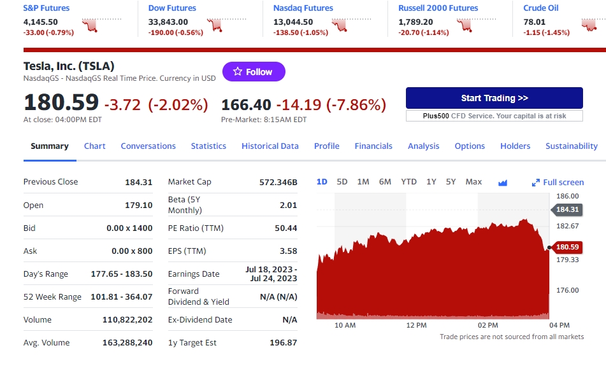Viewport: 606px width, 369px height.
Task: Open the Dow Futures link
Action: pos(172,8)
